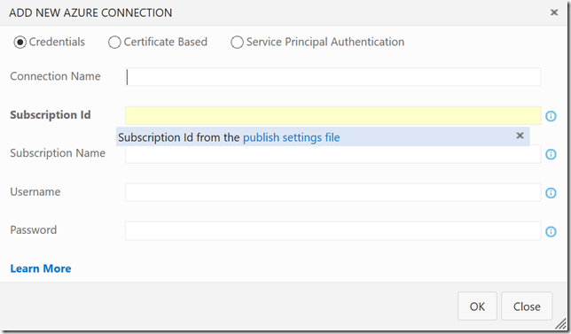
Task: Open the Learn More link
Action: coord(41,268)
